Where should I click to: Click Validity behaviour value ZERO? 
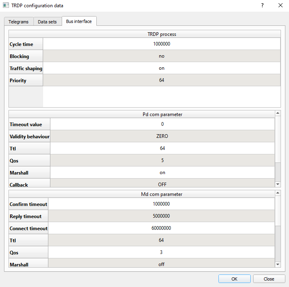pyautogui.click(x=162, y=136)
